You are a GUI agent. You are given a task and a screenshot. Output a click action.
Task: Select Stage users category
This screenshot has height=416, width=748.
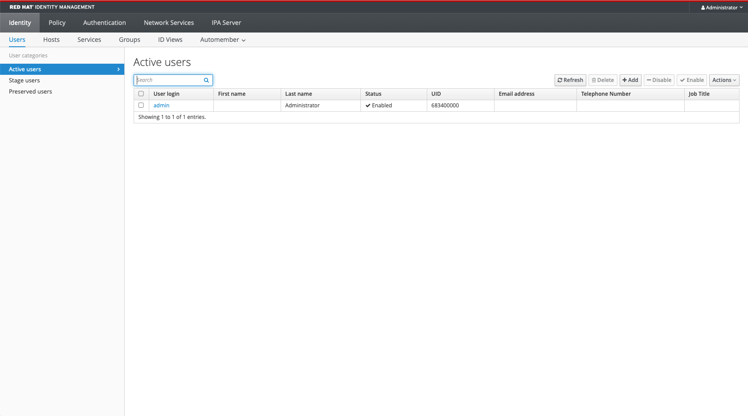coord(25,81)
